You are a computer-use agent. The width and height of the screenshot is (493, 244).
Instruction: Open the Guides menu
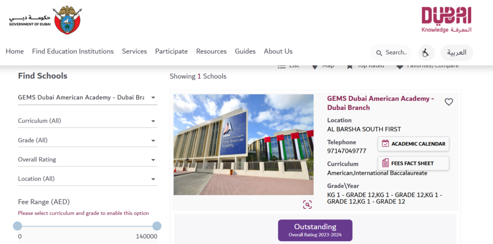pos(245,51)
